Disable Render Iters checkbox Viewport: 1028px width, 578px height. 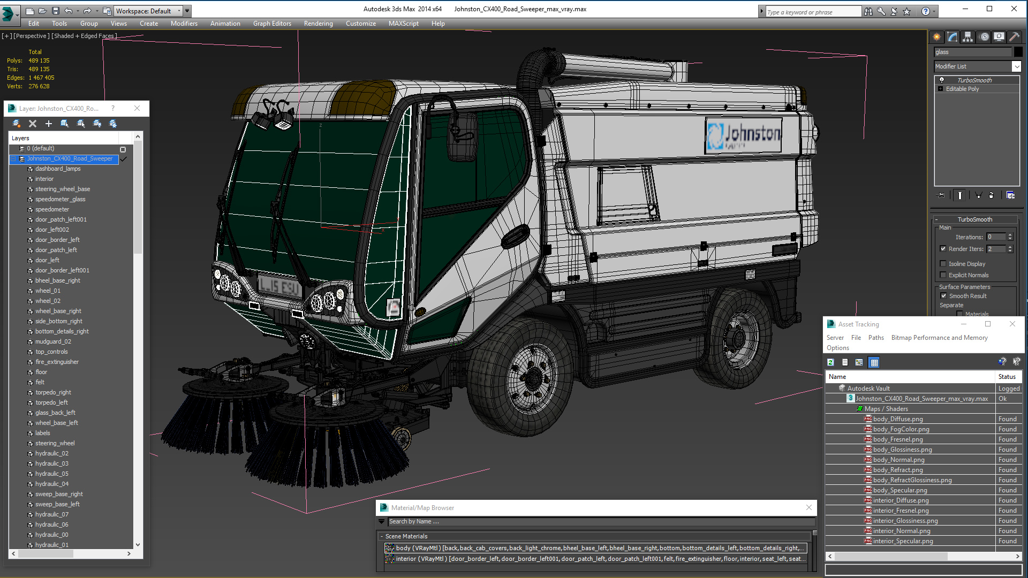(943, 249)
